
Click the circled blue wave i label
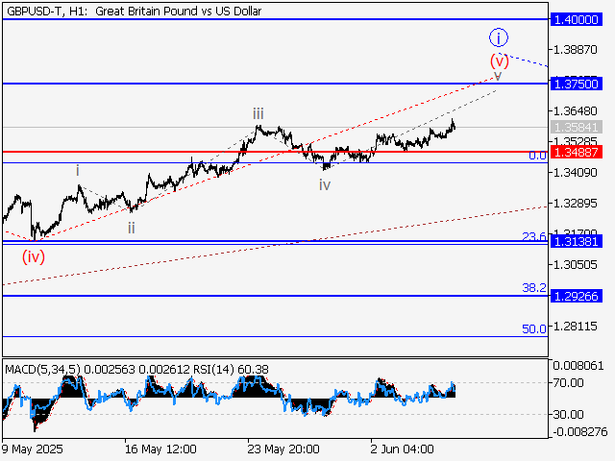[498, 38]
